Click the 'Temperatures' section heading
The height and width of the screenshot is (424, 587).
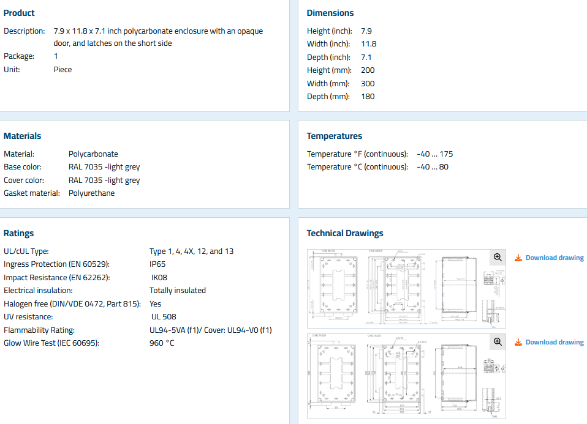(x=334, y=136)
